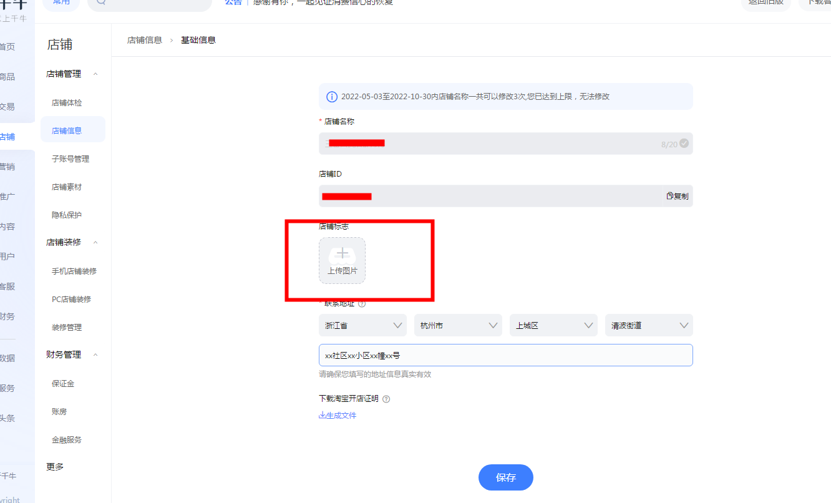This screenshot has width=831, height=503.
Task: Click the detailed address input field
Action: point(506,355)
